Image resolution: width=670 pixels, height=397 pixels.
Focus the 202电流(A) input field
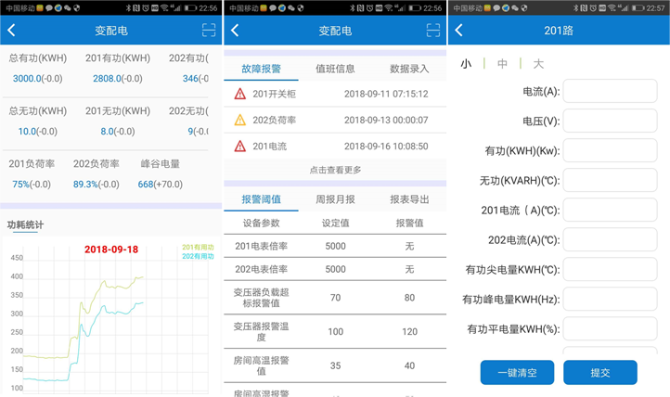pyautogui.click(x=610, y=239)
